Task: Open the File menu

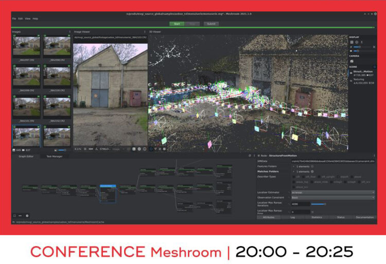Action: coord(14,18)
